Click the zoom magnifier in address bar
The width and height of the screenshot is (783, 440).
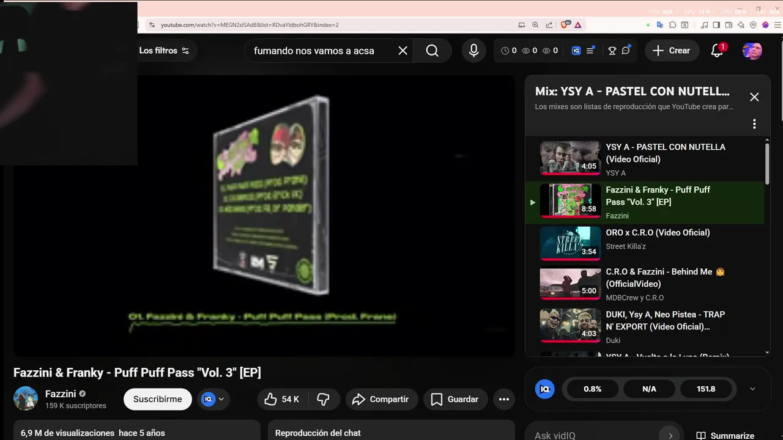click(535, 25)
